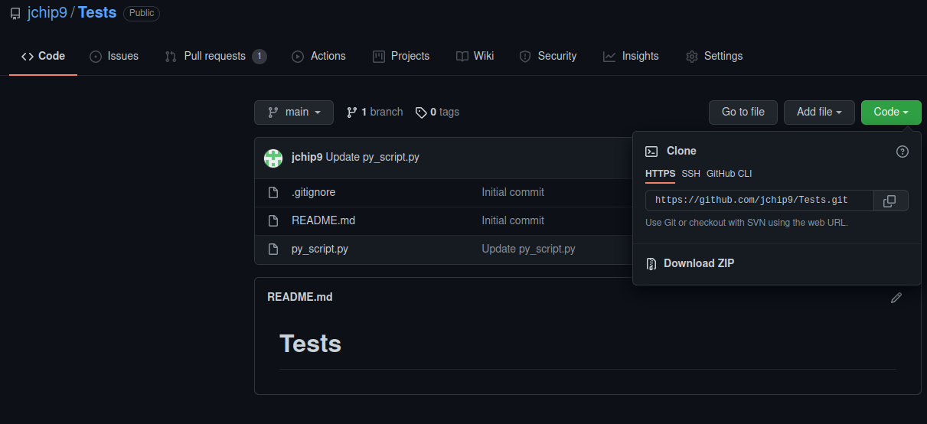Open latest commit message Update py_script.py
This screenshot has width=927, height=424.
[373, 157]
